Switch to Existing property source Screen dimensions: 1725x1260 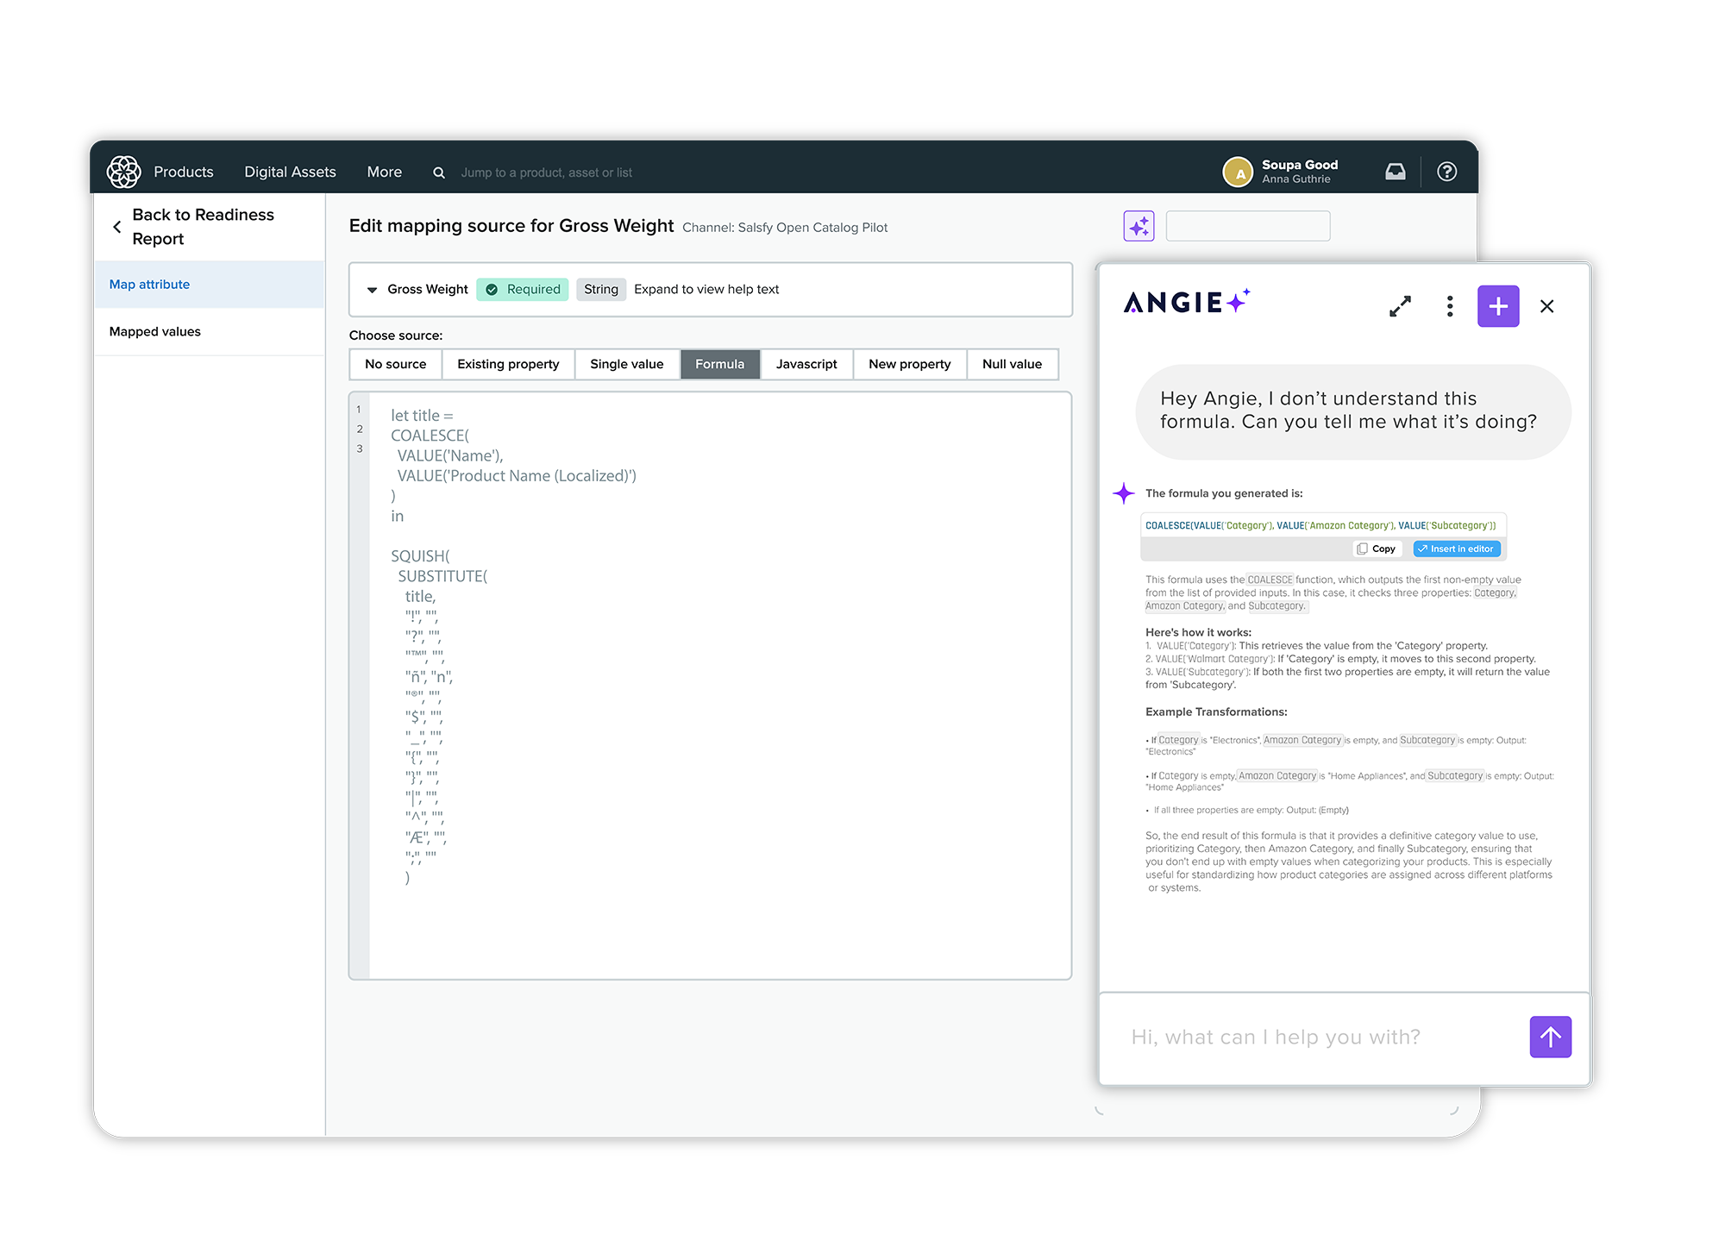coord(508,364)
